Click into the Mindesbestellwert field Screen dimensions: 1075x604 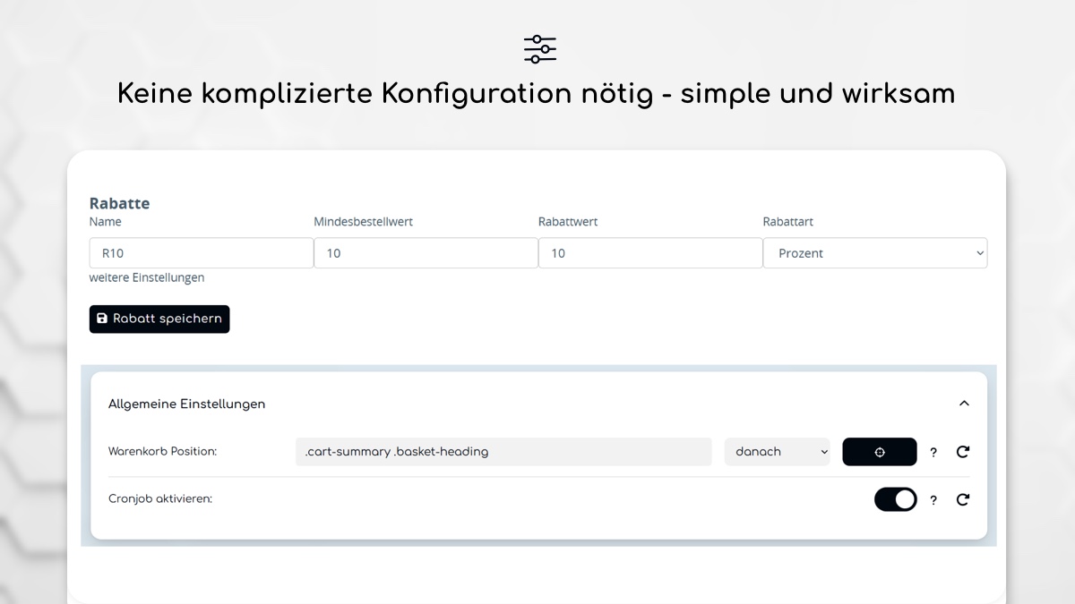426,253
